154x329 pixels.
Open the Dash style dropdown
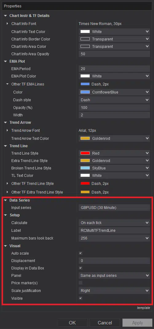114,100
